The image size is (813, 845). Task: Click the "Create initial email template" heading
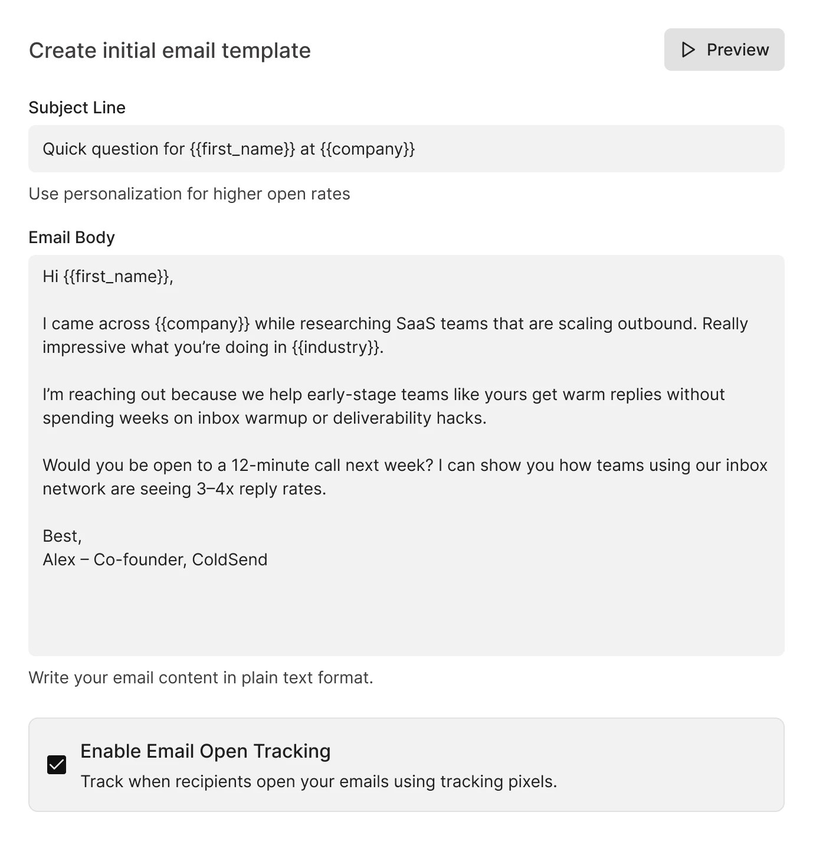click(x=170, y=51)
